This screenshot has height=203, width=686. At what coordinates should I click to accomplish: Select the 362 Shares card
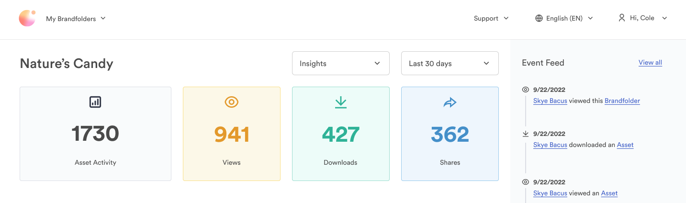click(450, 134)
